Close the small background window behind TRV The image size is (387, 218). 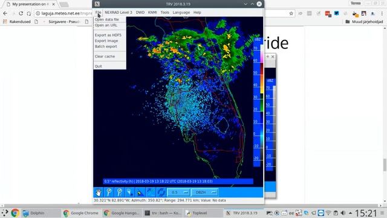coord(273,56)
